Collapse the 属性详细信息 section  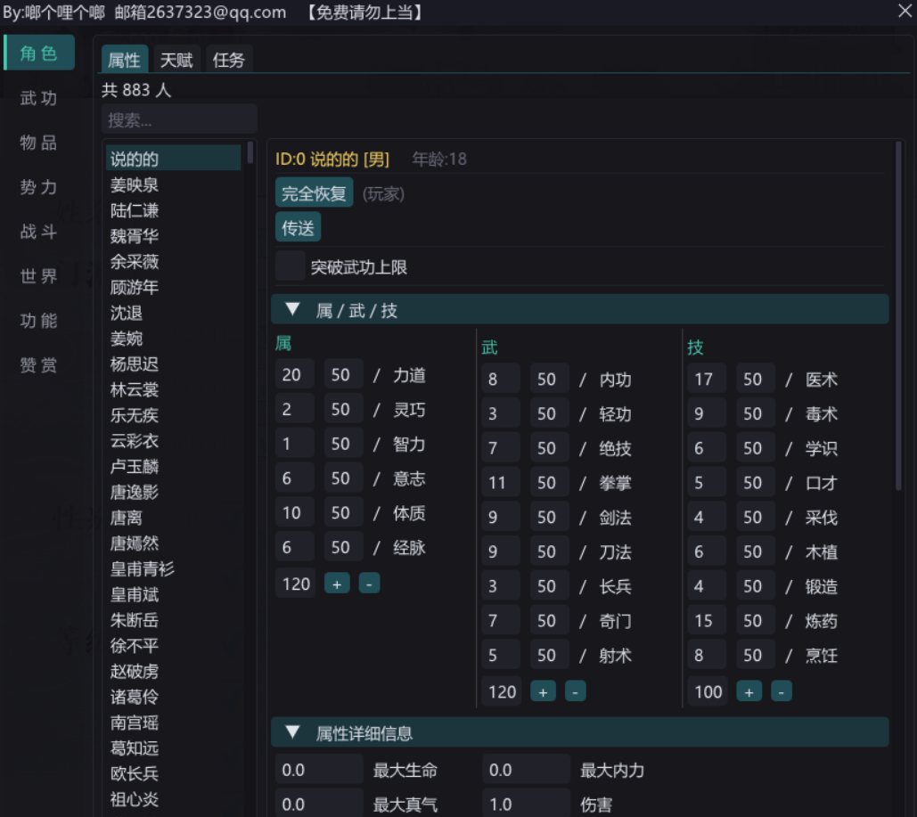click(x=292, y=733)
